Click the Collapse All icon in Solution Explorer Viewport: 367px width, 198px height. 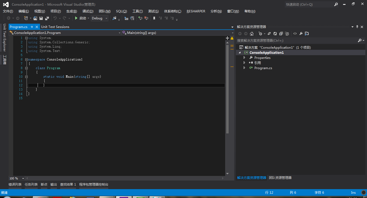[281, 34]
